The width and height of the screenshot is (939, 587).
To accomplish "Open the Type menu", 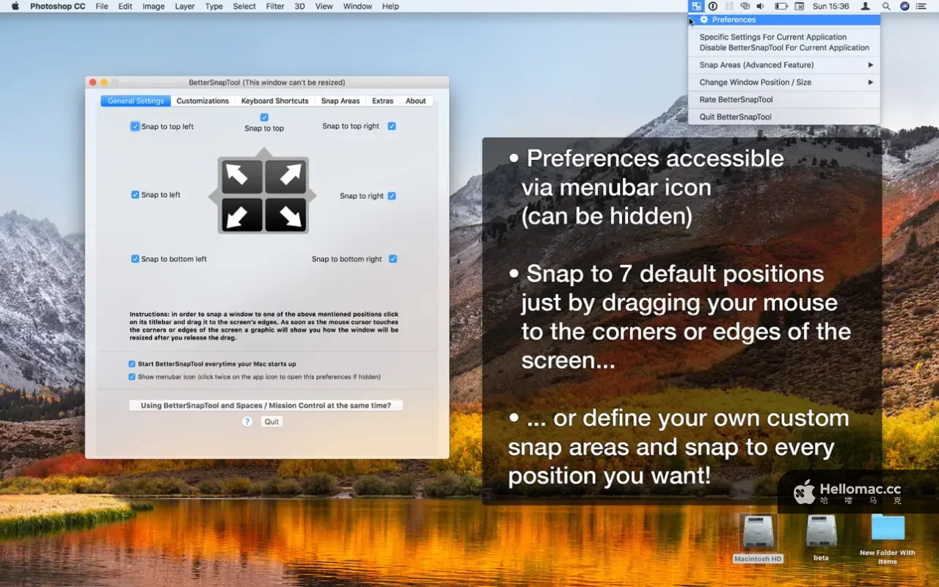I will pyautogui.click(x=214, y=6).
